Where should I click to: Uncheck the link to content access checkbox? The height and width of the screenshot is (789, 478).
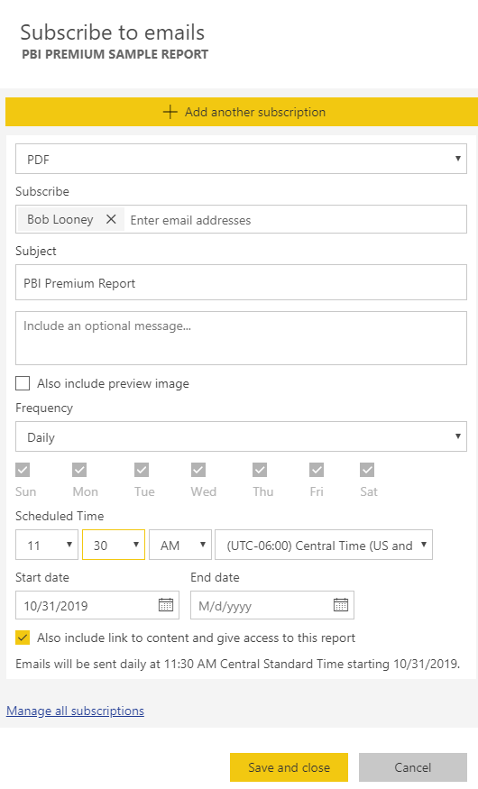[x=23, y=638]
